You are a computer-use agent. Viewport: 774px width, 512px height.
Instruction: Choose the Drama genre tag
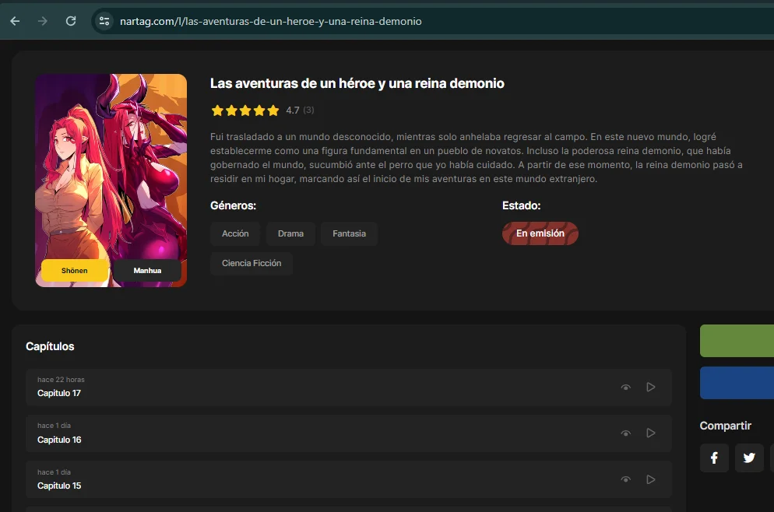290,233
